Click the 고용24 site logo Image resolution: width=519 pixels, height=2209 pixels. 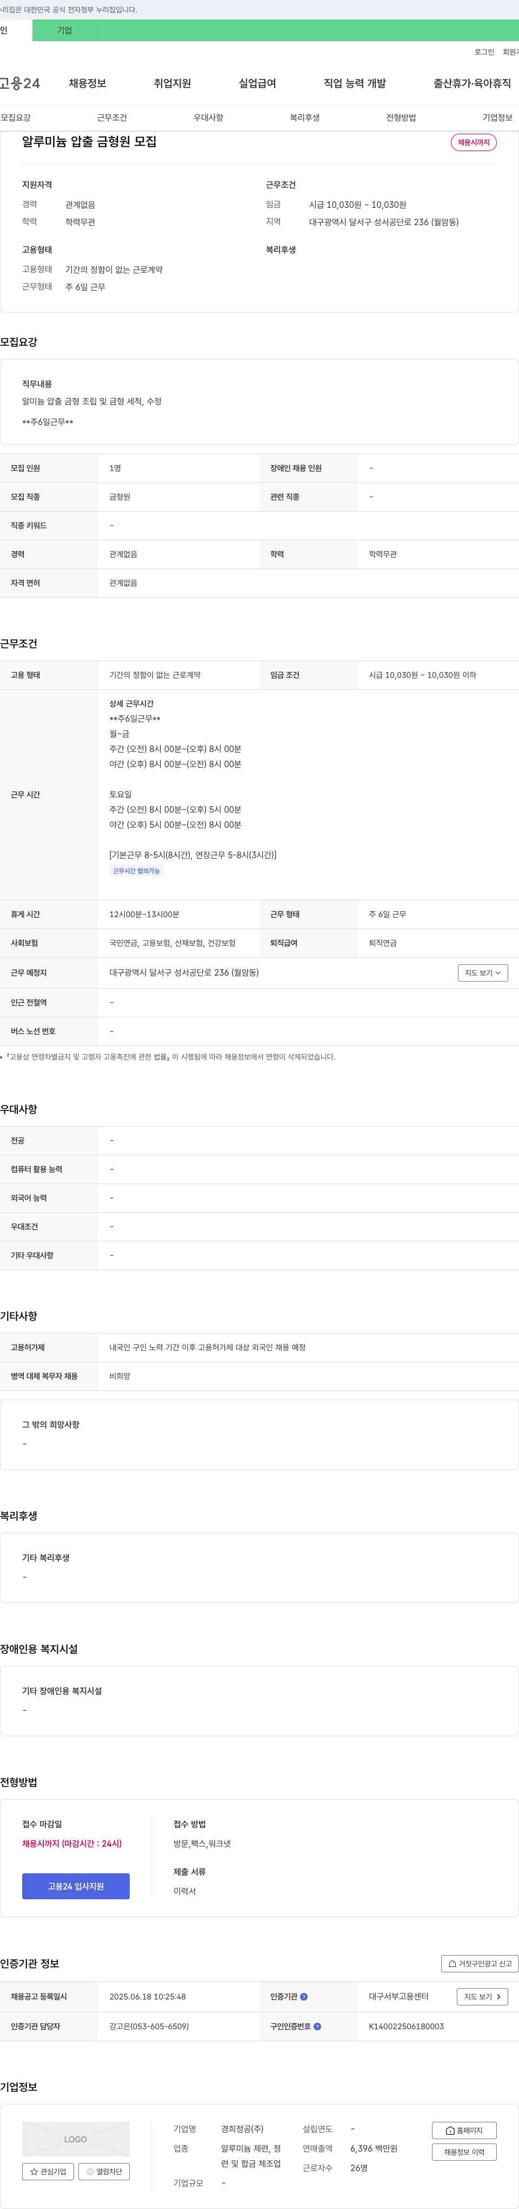click(x=19, y=83)
